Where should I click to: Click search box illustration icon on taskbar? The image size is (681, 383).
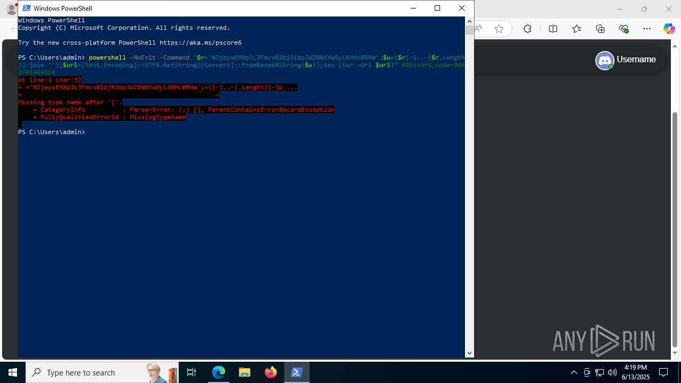pos(161,372)
